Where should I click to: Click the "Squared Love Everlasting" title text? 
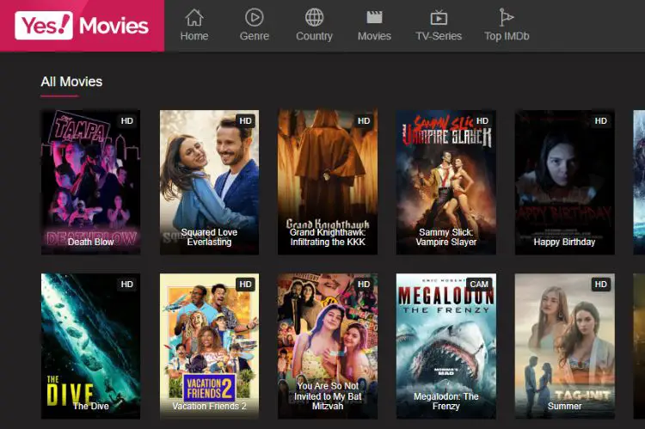pyautogui.click(x=209, y=237)
